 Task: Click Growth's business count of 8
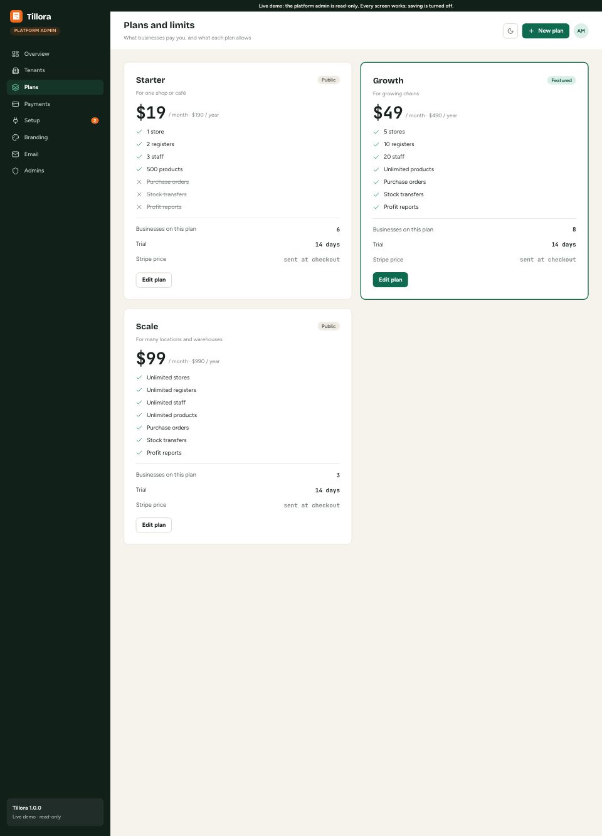pos(574,230)
